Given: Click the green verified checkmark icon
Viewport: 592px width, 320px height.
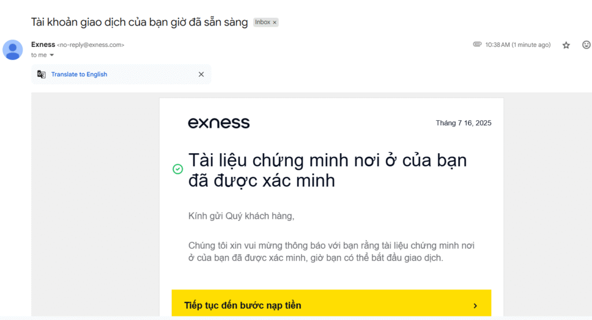Looking at the screenshot, I should click(x=178, y=169).
